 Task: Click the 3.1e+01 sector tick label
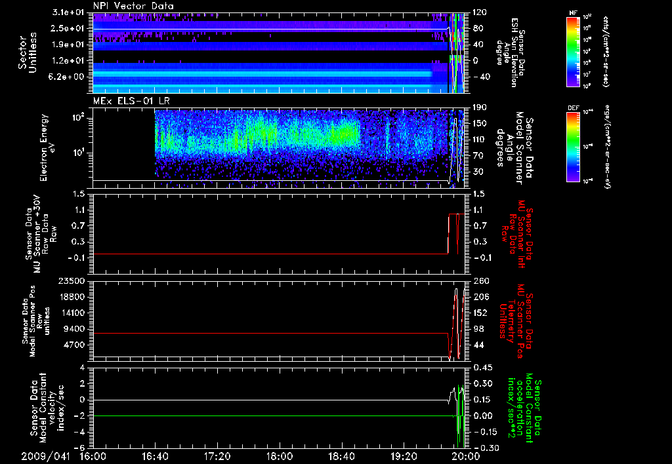coord(69,12)
